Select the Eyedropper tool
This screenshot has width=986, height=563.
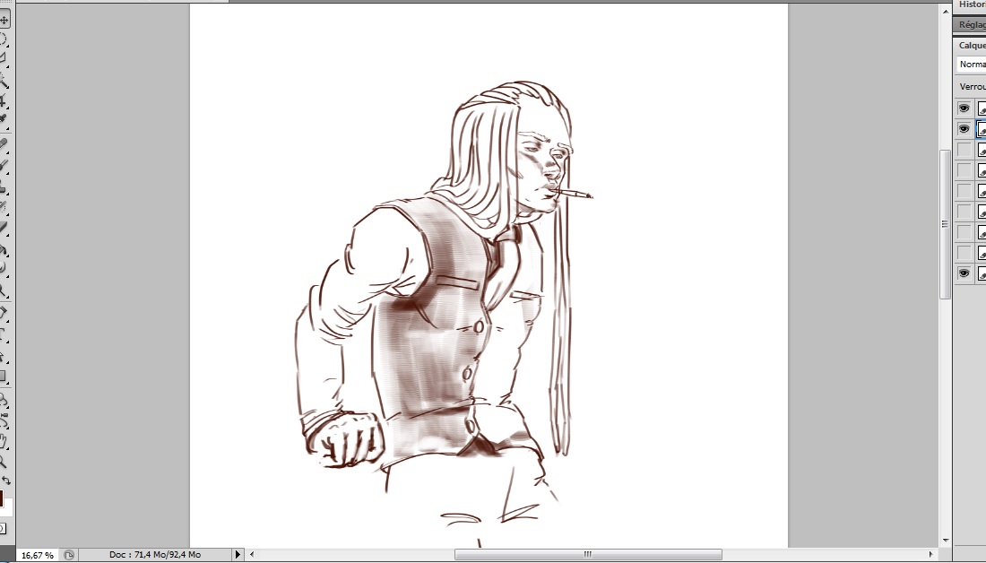[4, 118]
